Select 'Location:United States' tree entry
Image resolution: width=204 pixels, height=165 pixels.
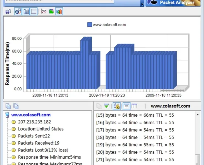[41, 129]
